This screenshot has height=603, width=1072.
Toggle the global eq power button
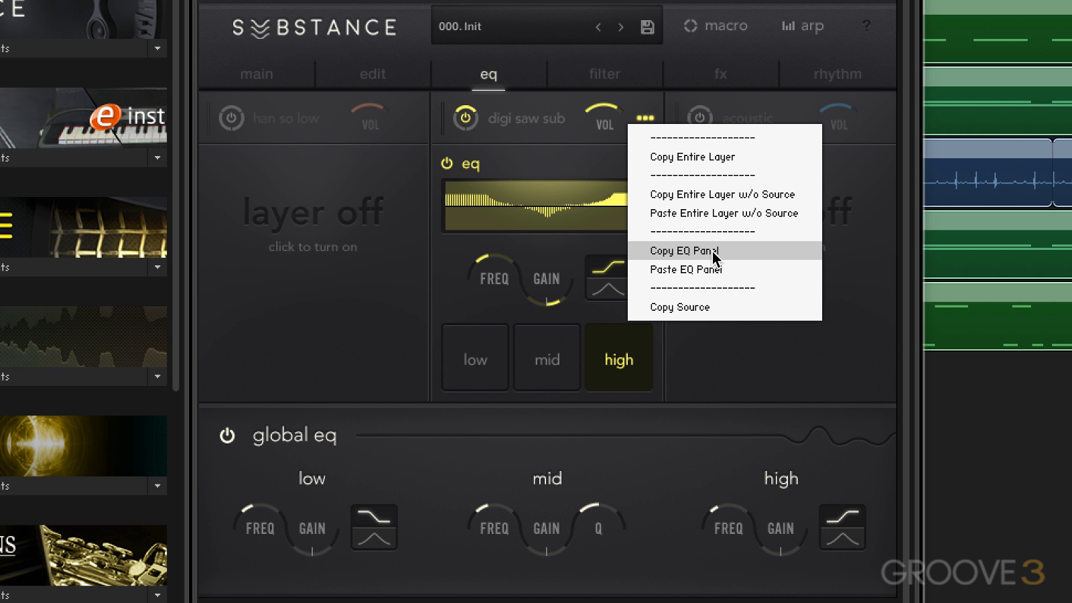pos(227,435)
